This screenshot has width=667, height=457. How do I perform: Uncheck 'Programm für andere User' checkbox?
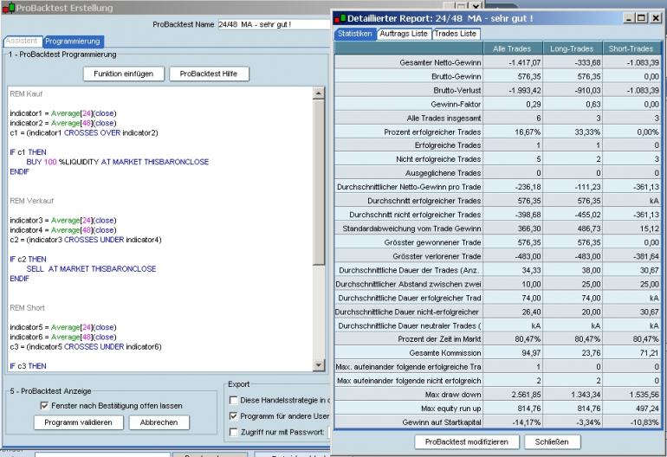(232, 415)
